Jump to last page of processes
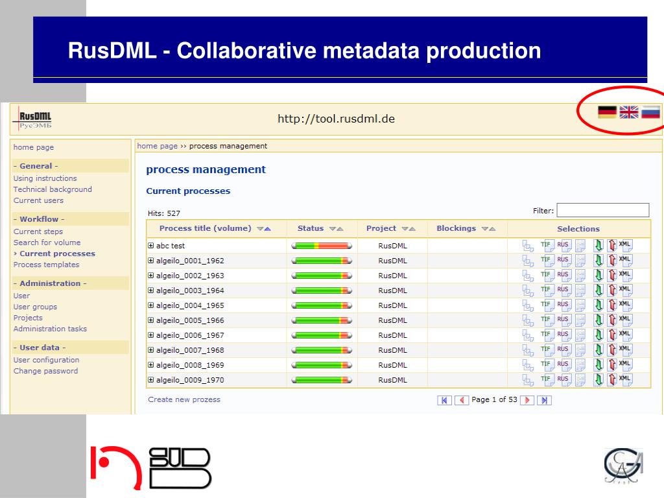 tap(545, 400)
